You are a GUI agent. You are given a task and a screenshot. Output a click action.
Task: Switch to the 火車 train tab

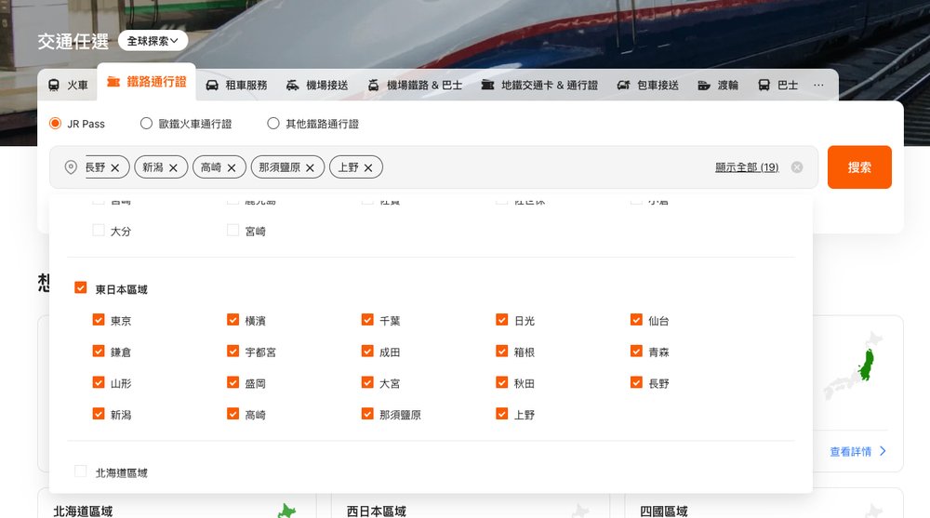(68, 85)
